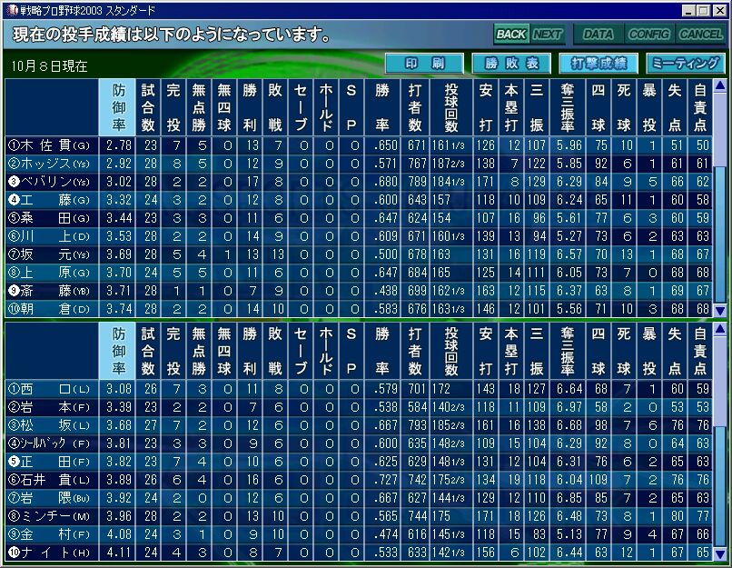Click 暴投 header in bottom table

(x=649, y=352)
